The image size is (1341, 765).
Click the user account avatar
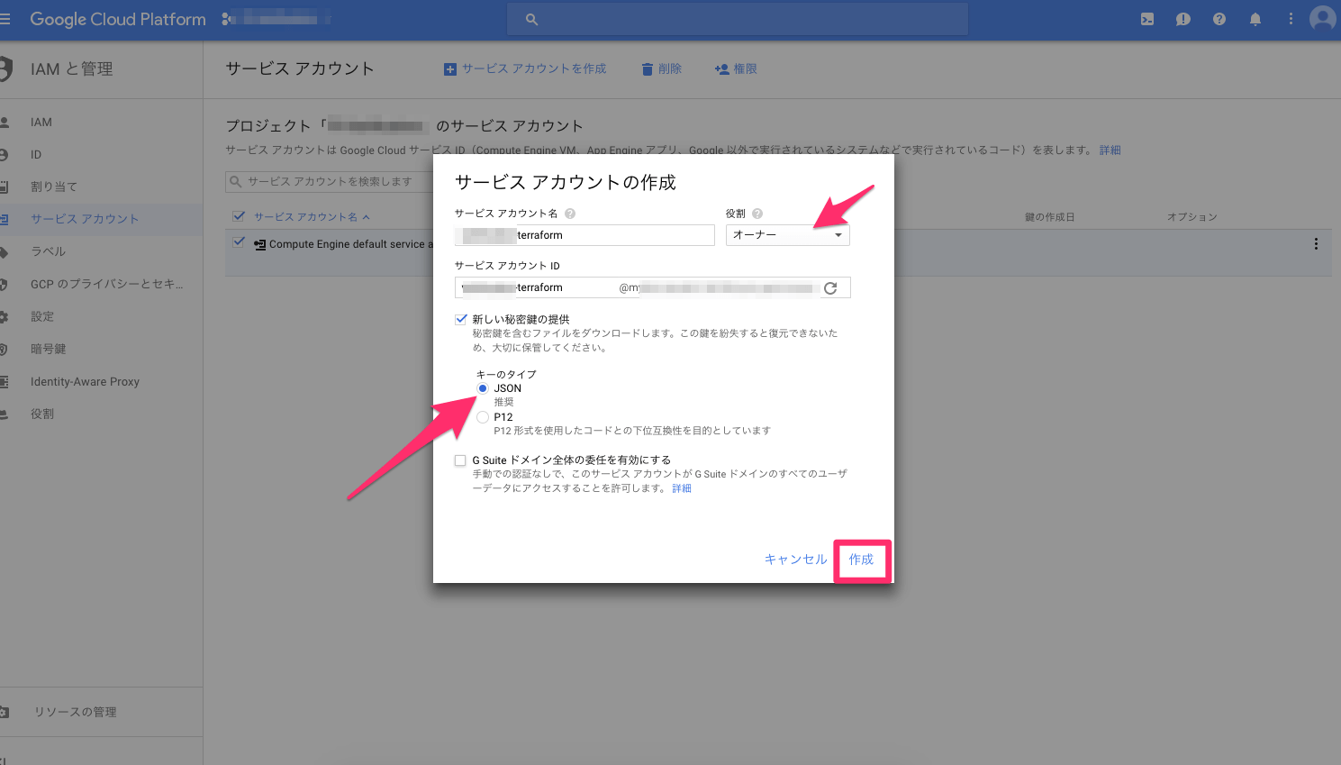point(1322,19)
